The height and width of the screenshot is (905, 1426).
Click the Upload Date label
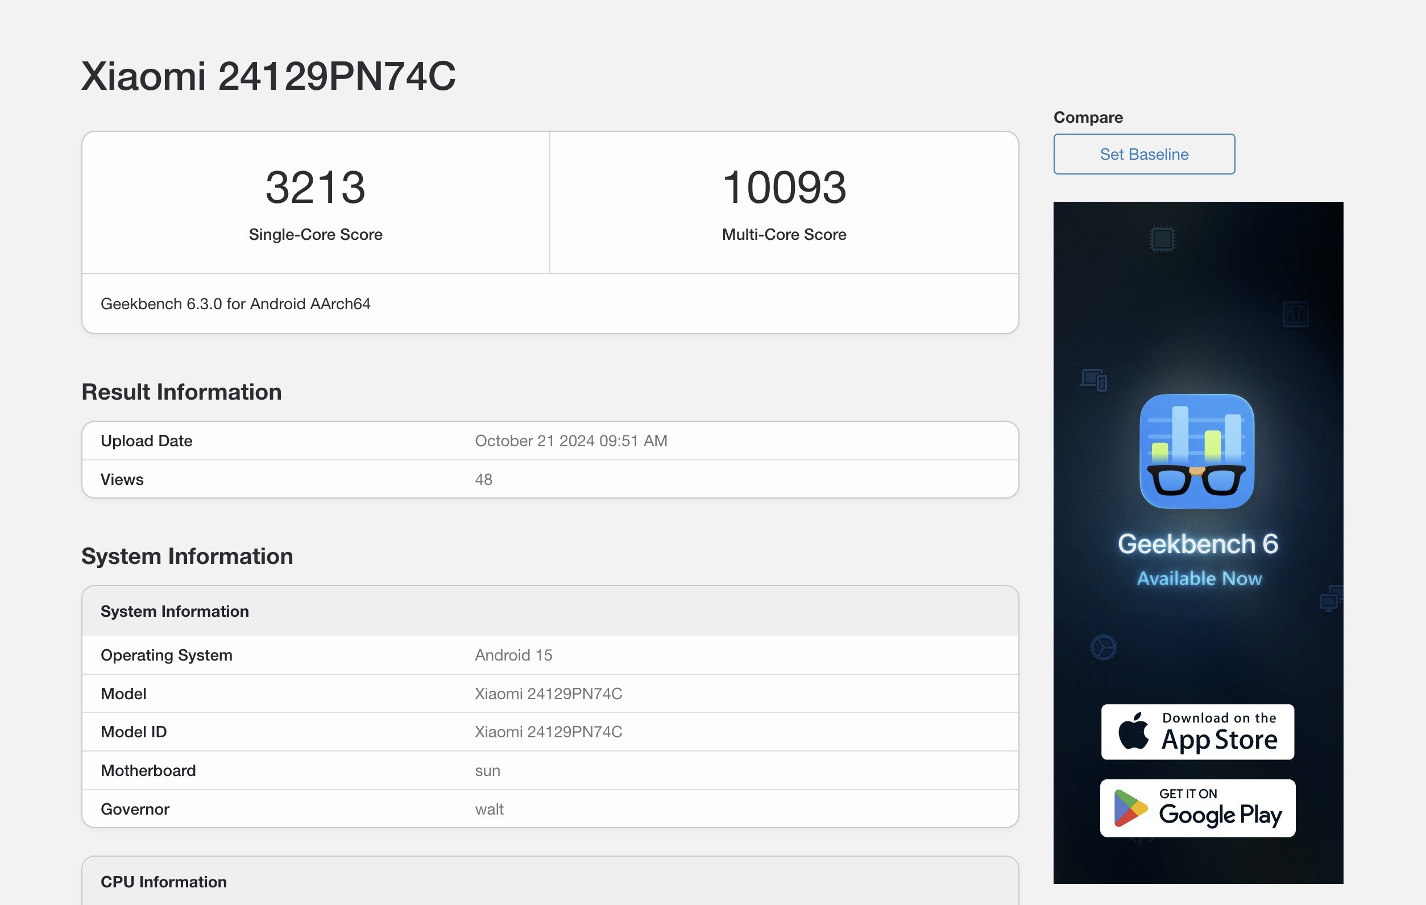click(x=146, y=441)
